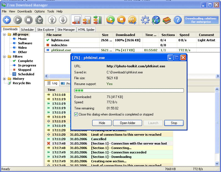Collapse the All groups tree node
Viewport: 221px width, 172px height.
point(4,34)
